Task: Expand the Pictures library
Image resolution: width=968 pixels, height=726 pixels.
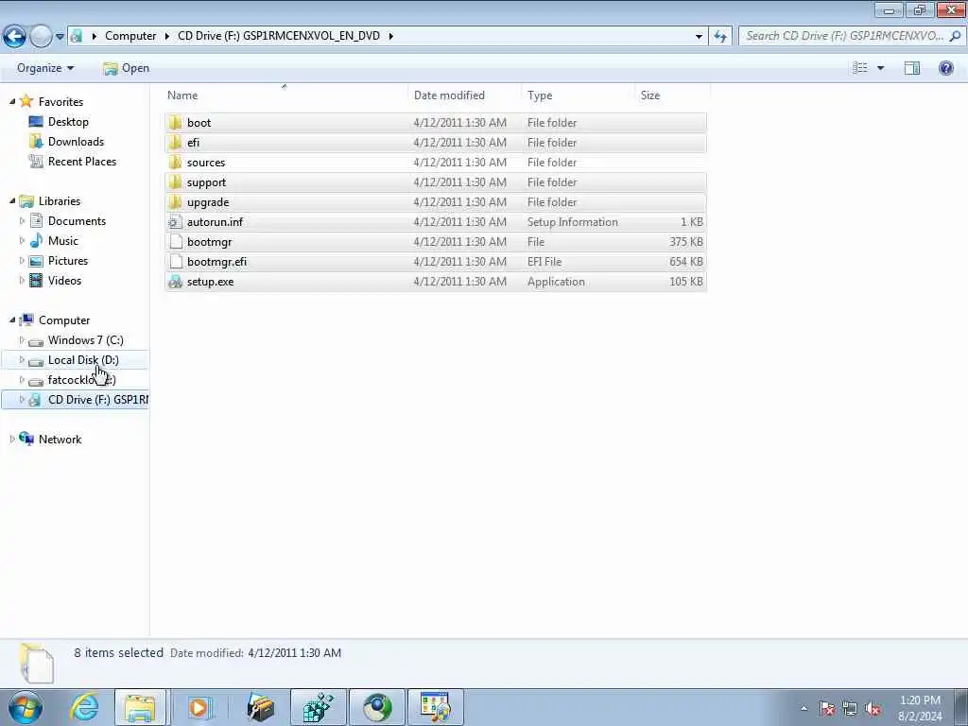Action: 23,261
